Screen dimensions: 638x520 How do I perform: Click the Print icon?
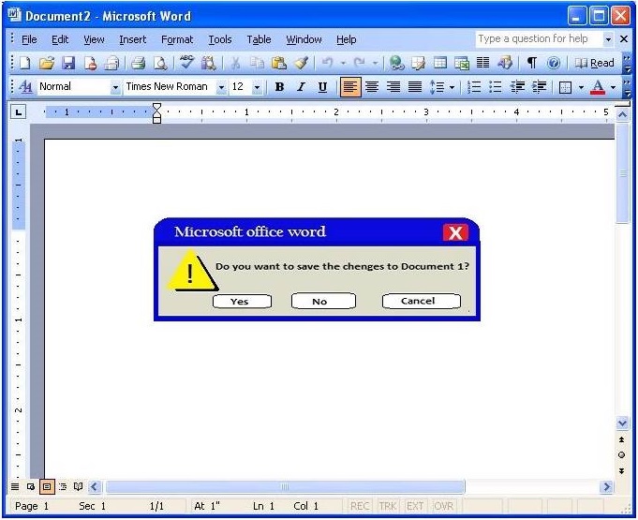(x=139, y=63)
